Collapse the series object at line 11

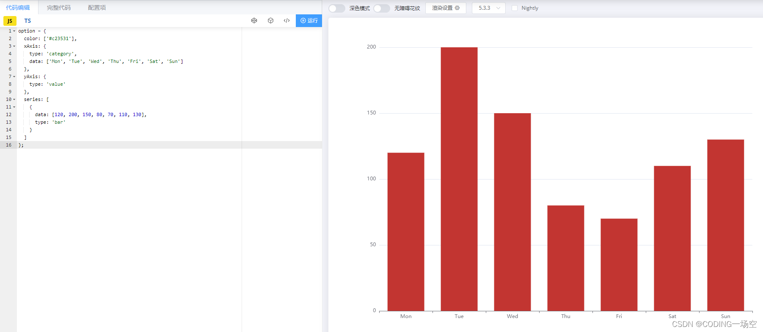14,107
